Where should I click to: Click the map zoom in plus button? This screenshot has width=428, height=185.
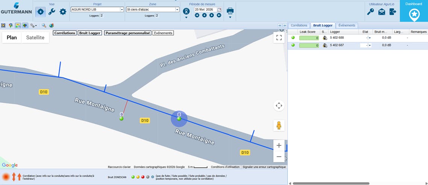tap(279, 146)
